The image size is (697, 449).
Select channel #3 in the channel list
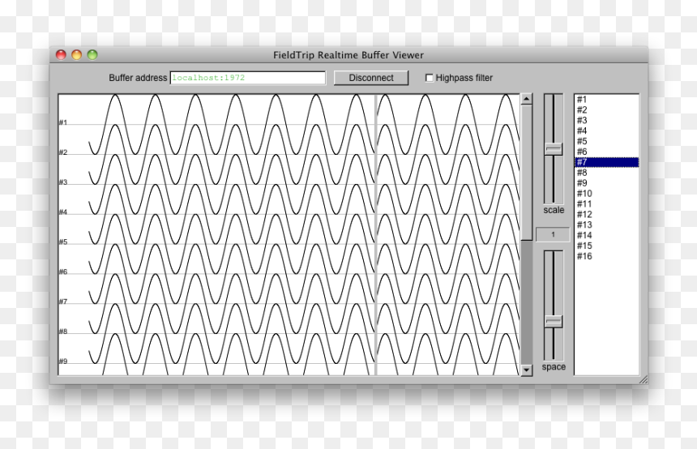coord(607,121)
